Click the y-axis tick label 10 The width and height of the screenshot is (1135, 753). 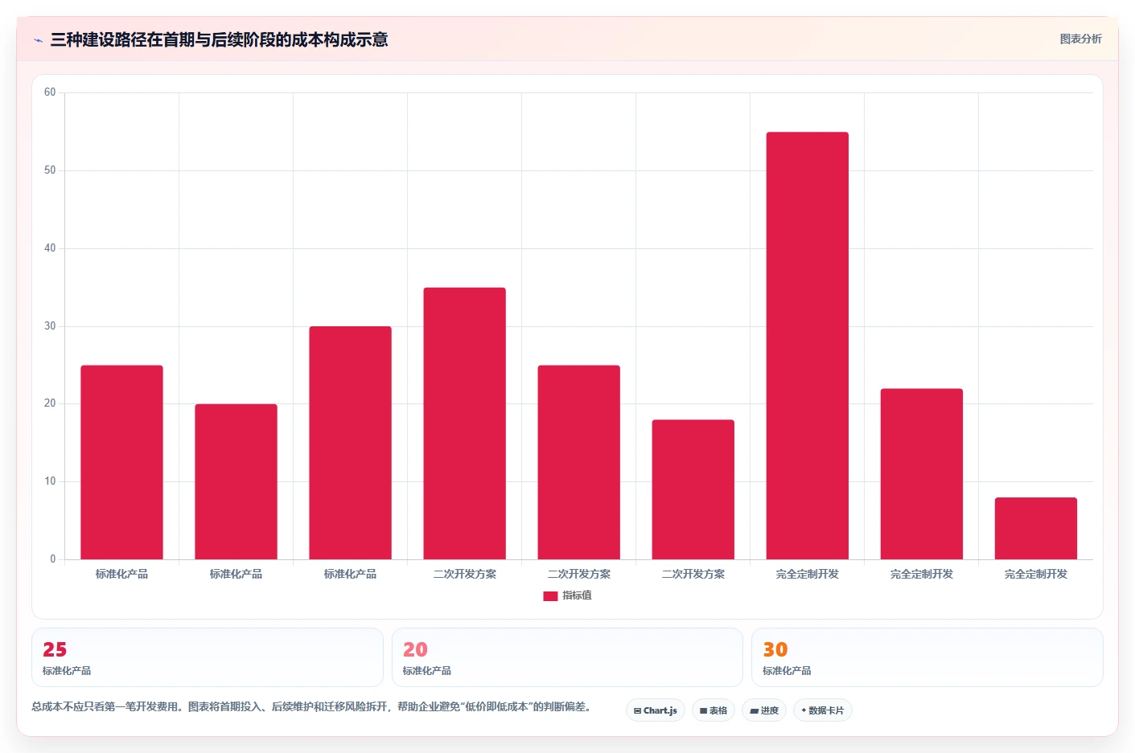point(50,481)
